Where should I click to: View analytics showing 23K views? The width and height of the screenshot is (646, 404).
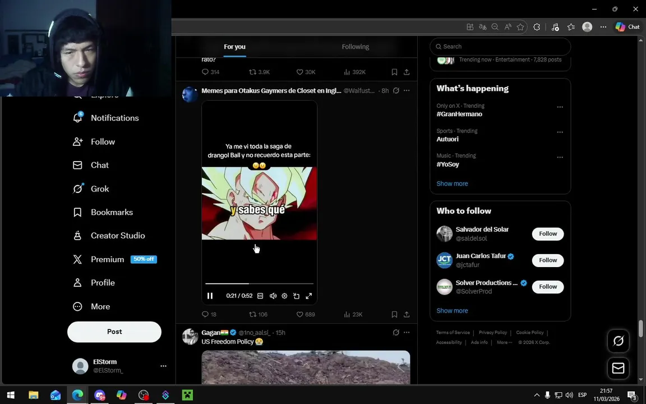coord(353,315)
